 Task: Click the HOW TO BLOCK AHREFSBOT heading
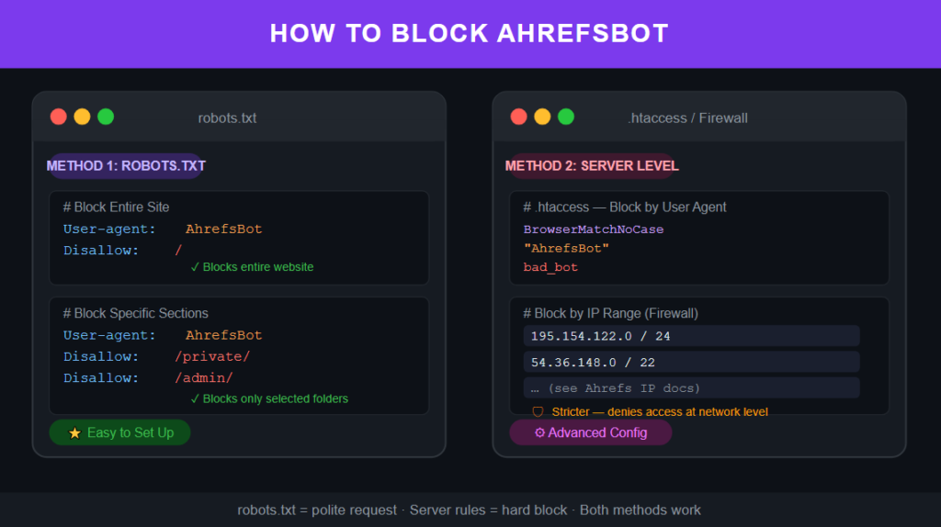pyautogui.click(x=470, y=34)
